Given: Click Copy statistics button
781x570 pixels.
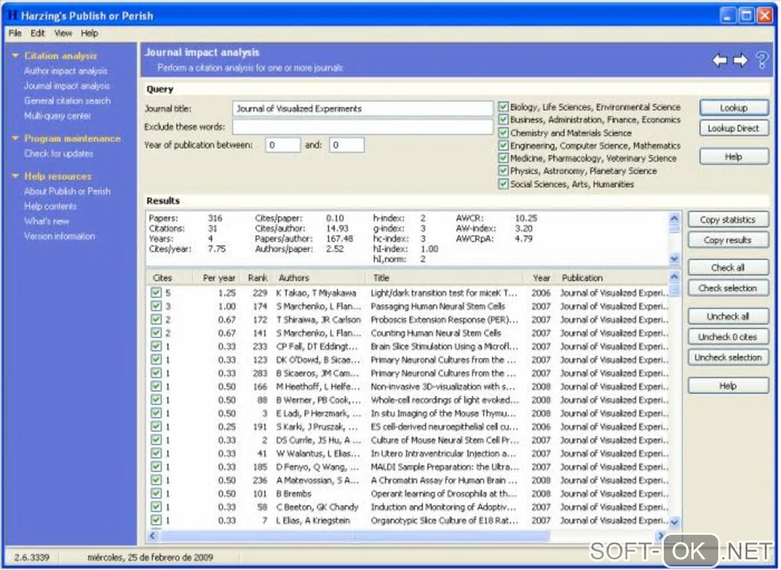Looking at the screenshot, I should (x=727, y=220).
